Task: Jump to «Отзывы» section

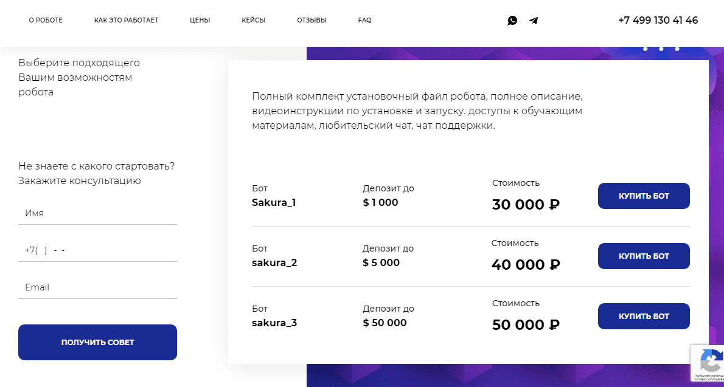Action: click(x=312, y=20)
